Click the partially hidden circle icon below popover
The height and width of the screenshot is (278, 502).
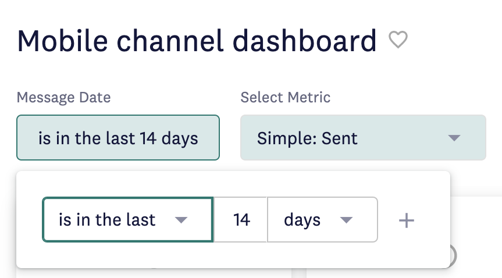pos(453,255)
